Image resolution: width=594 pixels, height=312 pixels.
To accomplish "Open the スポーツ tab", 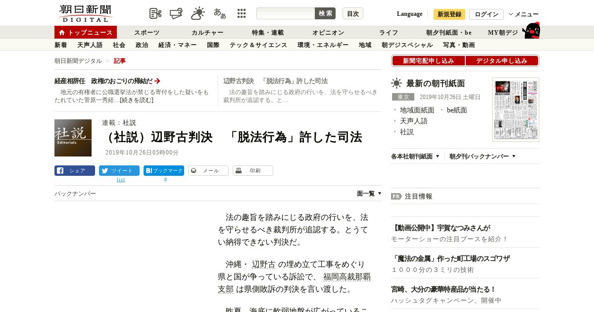I will coord(147,33).
